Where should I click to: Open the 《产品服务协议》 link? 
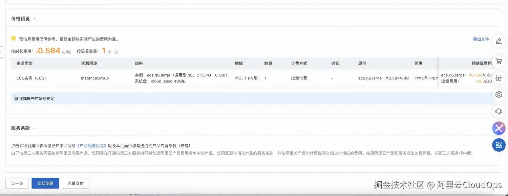[x=92, y=146]
